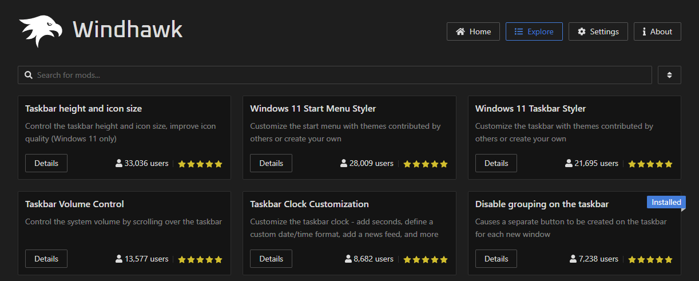Open the Settings tab
Viewport: 699px width, 281px height.
coord(598,31)
